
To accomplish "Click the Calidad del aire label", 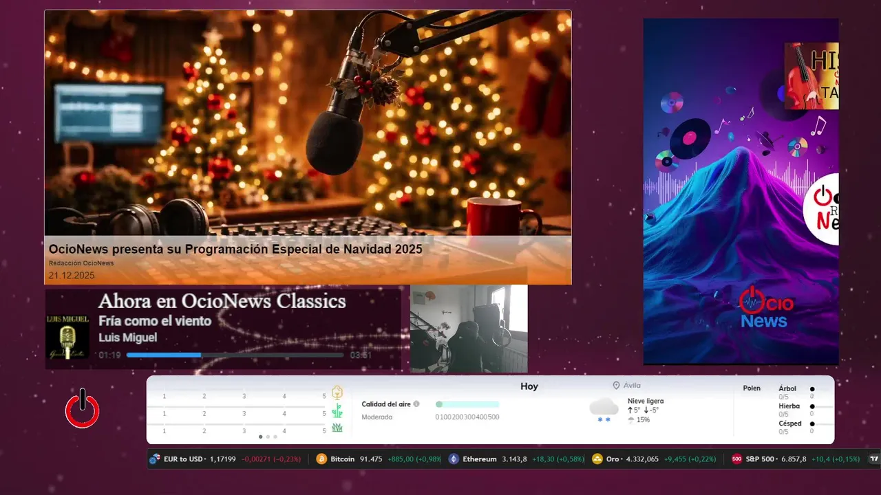I will pos(385,404).
